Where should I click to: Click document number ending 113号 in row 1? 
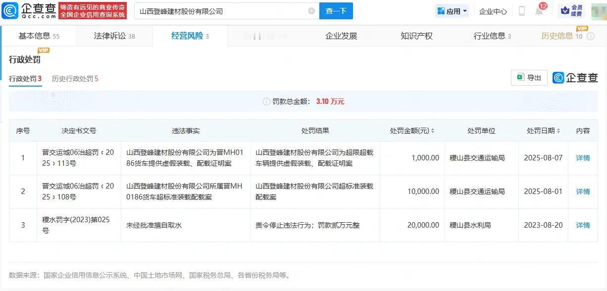[78, 158]
